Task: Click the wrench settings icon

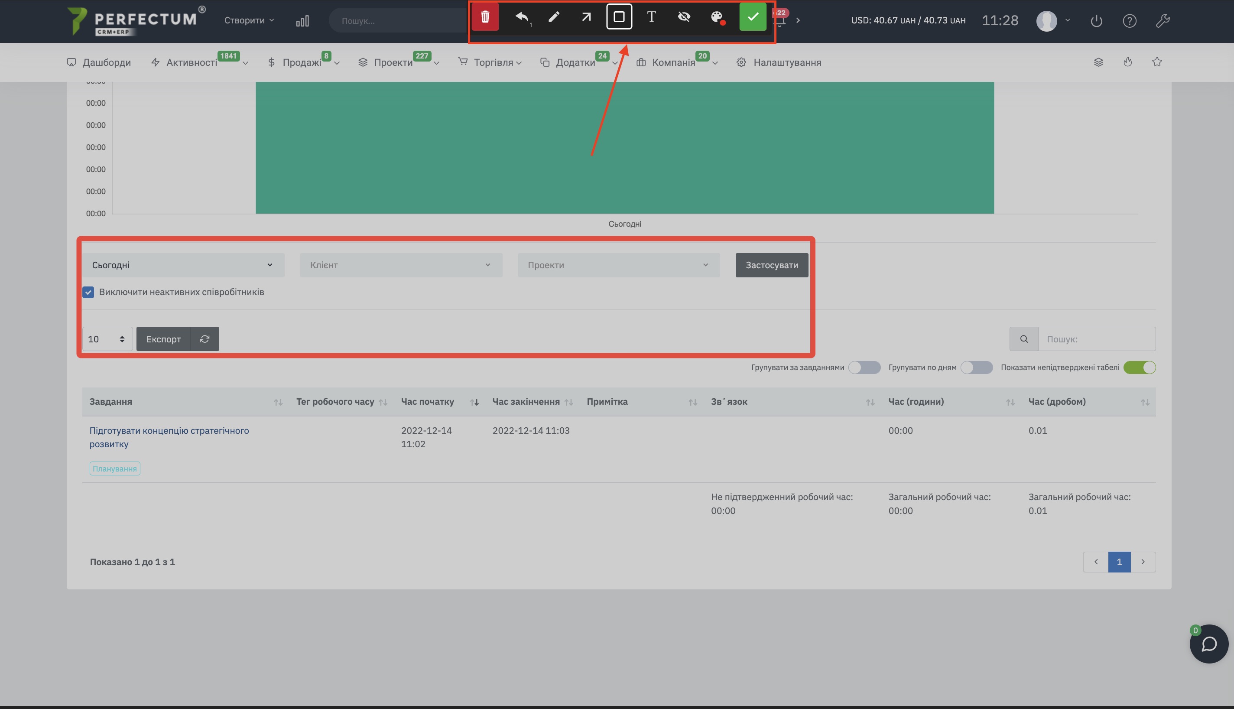Action: (x=1163, y=20)
